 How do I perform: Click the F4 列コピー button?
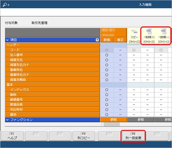click(x=84, y=136)
